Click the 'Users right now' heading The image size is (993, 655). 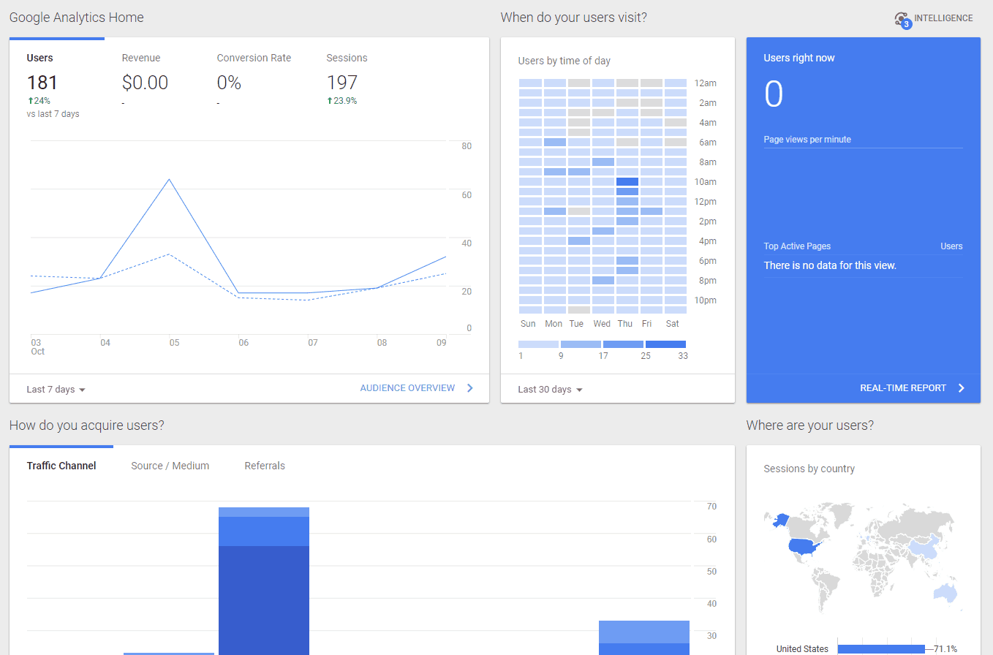point(799,58)
